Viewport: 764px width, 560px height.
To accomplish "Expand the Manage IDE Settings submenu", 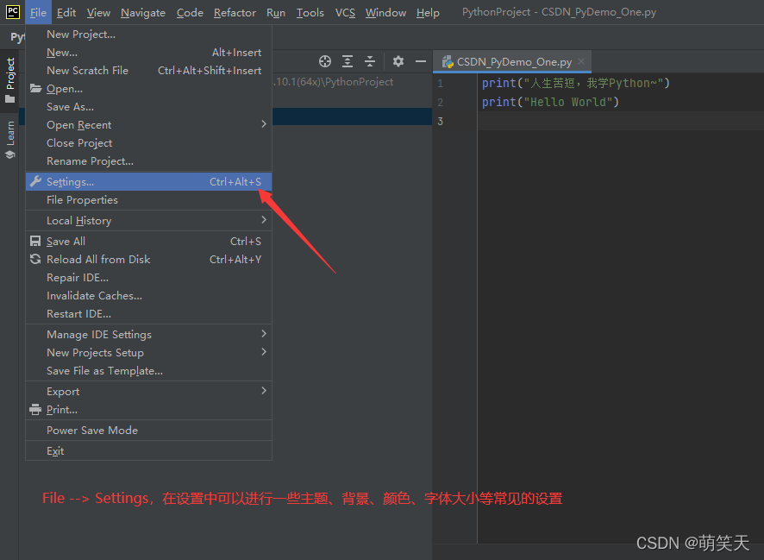I will coord(263,335).
